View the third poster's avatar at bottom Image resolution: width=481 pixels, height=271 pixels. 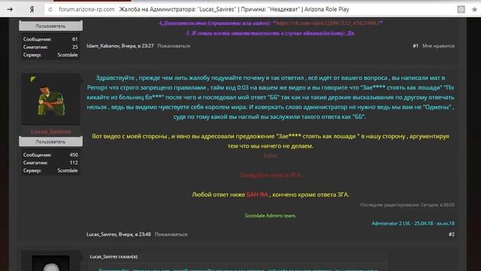pyautogui.click(x=50, y=263)
